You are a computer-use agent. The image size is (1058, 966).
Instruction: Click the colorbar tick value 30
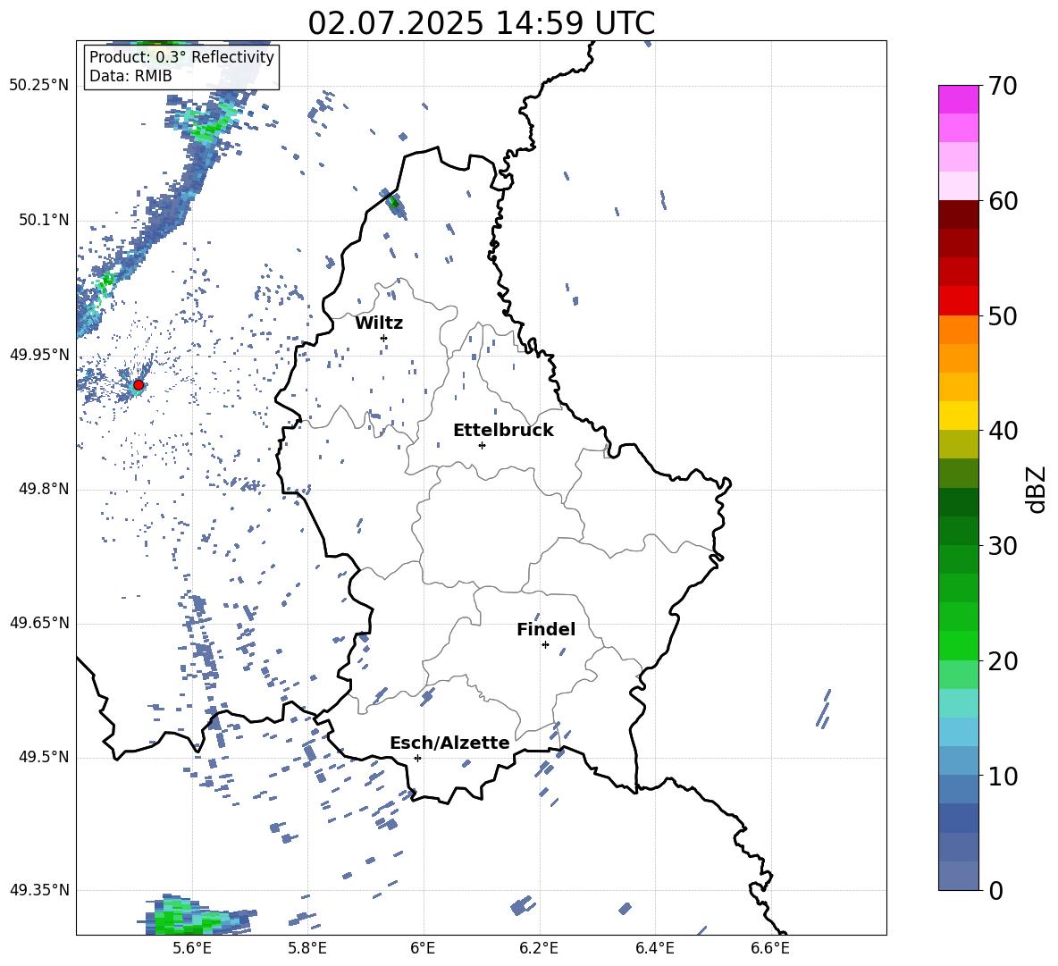[1003, 546]
